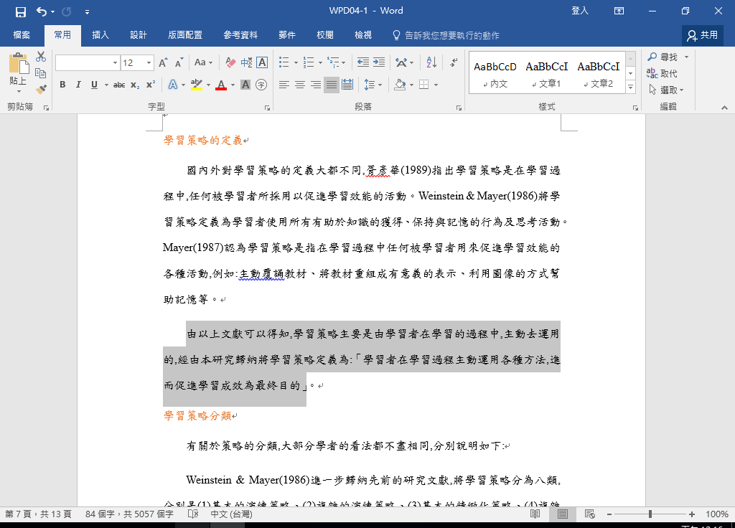Switch to the 校閱 tab
Screen dimensions: 735x528
pos(325,35)
